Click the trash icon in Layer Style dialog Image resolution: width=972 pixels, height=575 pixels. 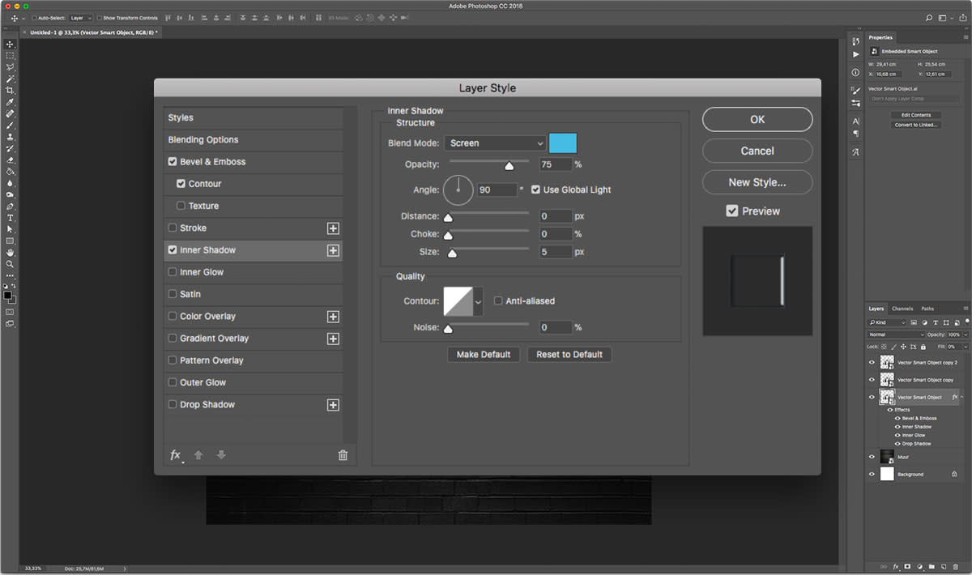coord(343,455)
